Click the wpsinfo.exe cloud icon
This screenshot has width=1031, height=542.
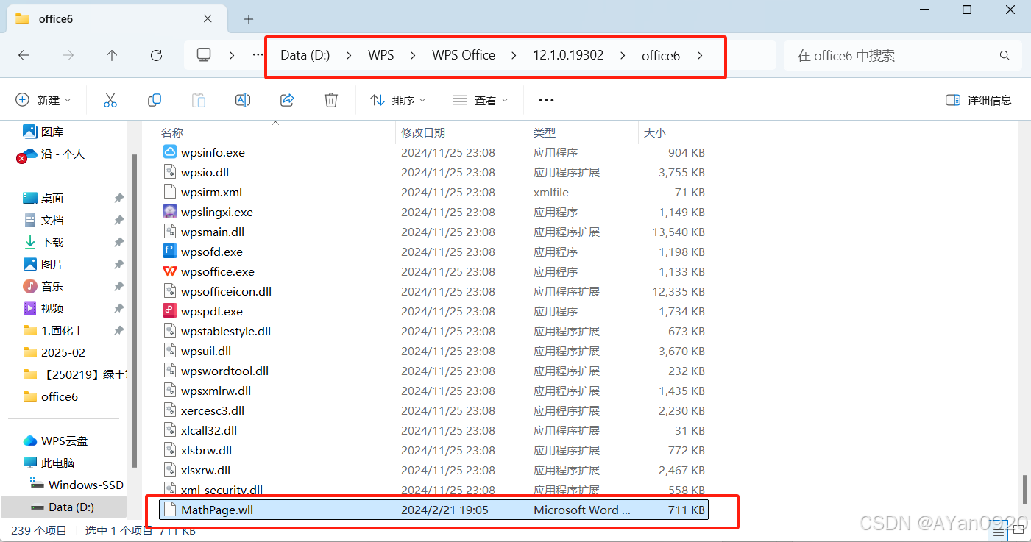(170, 152)
